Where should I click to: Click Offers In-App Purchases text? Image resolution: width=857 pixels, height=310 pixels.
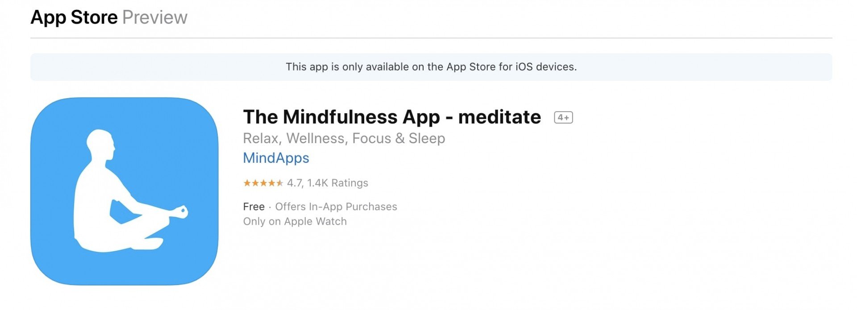pos(336,207)
